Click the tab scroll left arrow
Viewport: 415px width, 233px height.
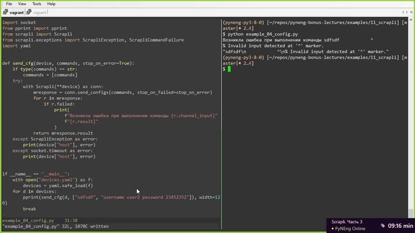click(403, 12)
